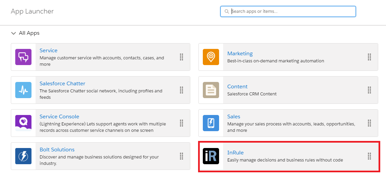Screen dimensions: 386x176
Task: Open the orange Marketing app icon
Action: tap(211, 57)
